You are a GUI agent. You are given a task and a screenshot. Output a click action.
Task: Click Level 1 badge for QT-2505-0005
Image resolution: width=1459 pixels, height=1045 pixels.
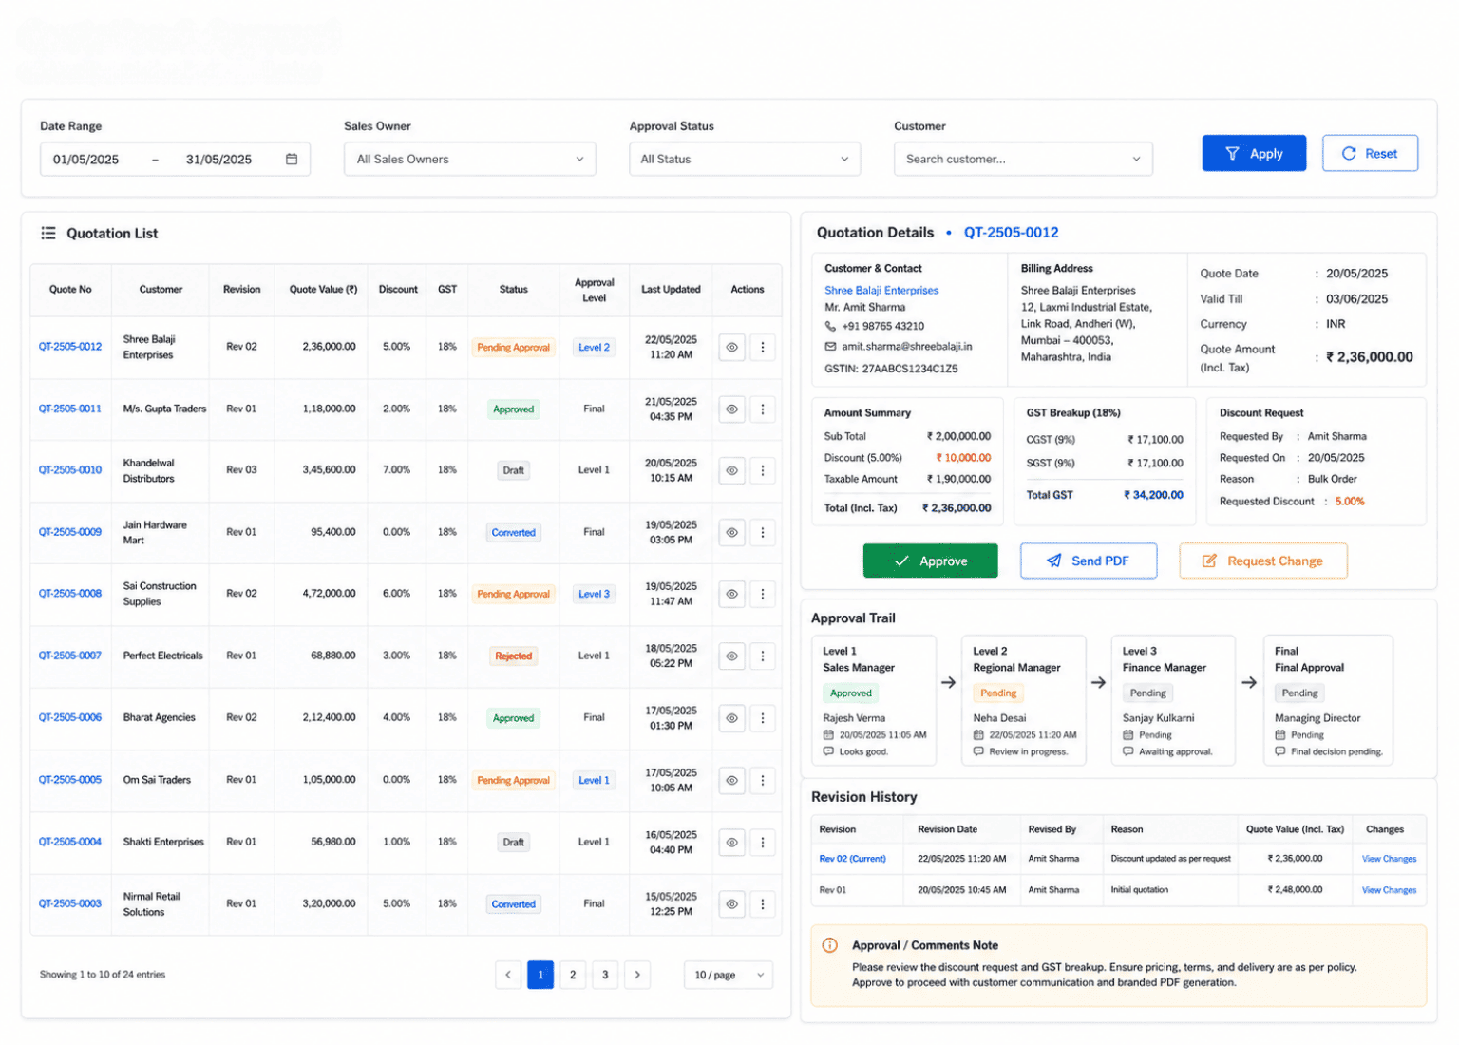click(x=594, y=780)
